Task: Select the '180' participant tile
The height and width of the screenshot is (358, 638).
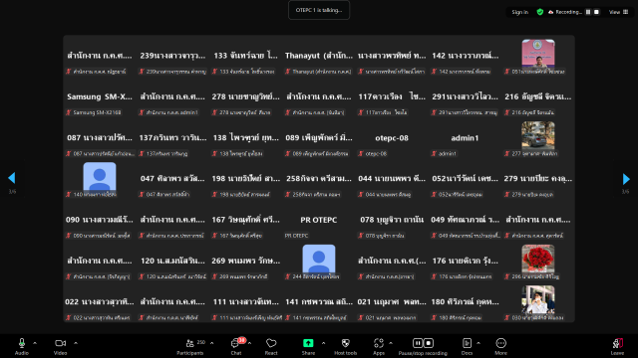Action: tap(465, 302)
